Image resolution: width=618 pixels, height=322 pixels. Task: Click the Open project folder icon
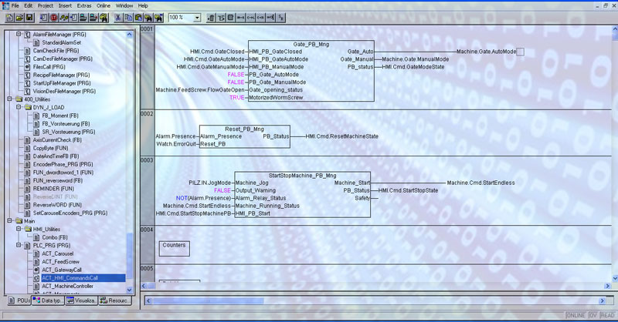click(x=19, y=18)
